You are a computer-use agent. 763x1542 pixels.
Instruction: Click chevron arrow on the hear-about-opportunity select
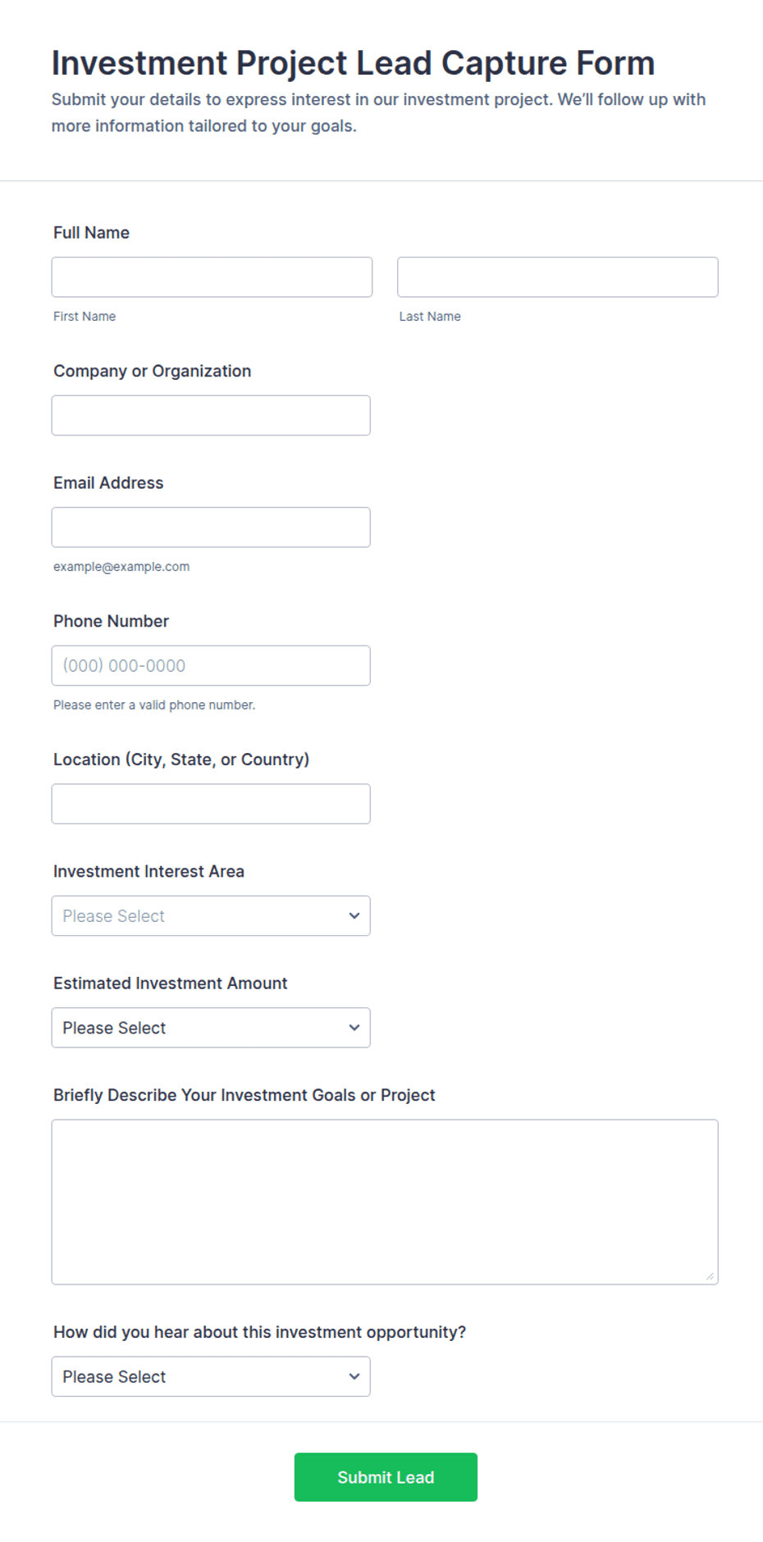click(x=354, y=1376)
